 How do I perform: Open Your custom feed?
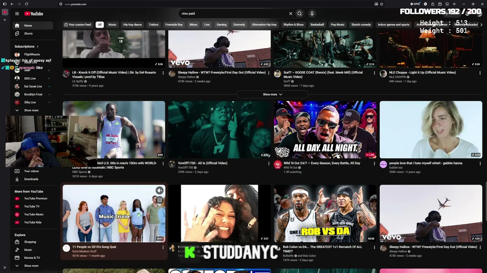[78, 25]
